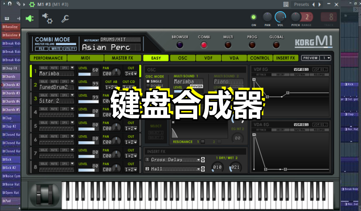Select the Kick channel in channel rack
This screenshot has width=361, height=211.
(11, 160)
